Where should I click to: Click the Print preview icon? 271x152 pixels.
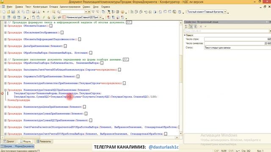38,12
